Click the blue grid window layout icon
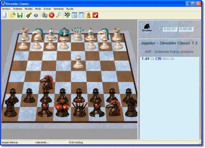Viewport: 205px width, 148px height. pyautogui.click(x=74, y=15)
